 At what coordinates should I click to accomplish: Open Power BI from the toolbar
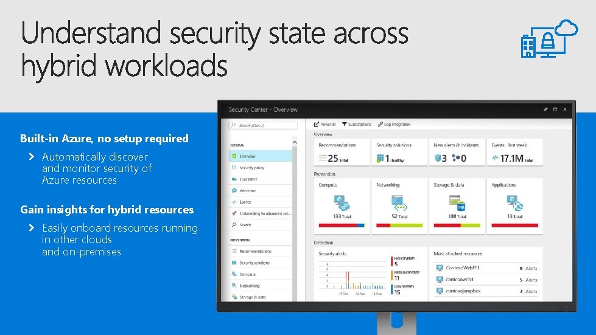click(x=324, y=124)
